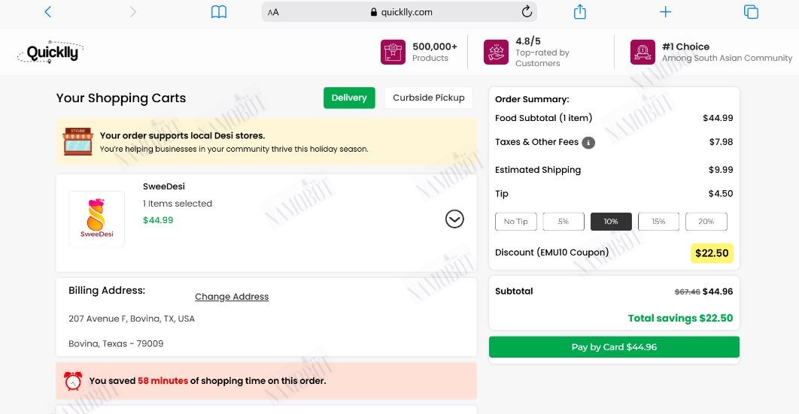Open a new tab with plus icon

(x=666, y=12)
